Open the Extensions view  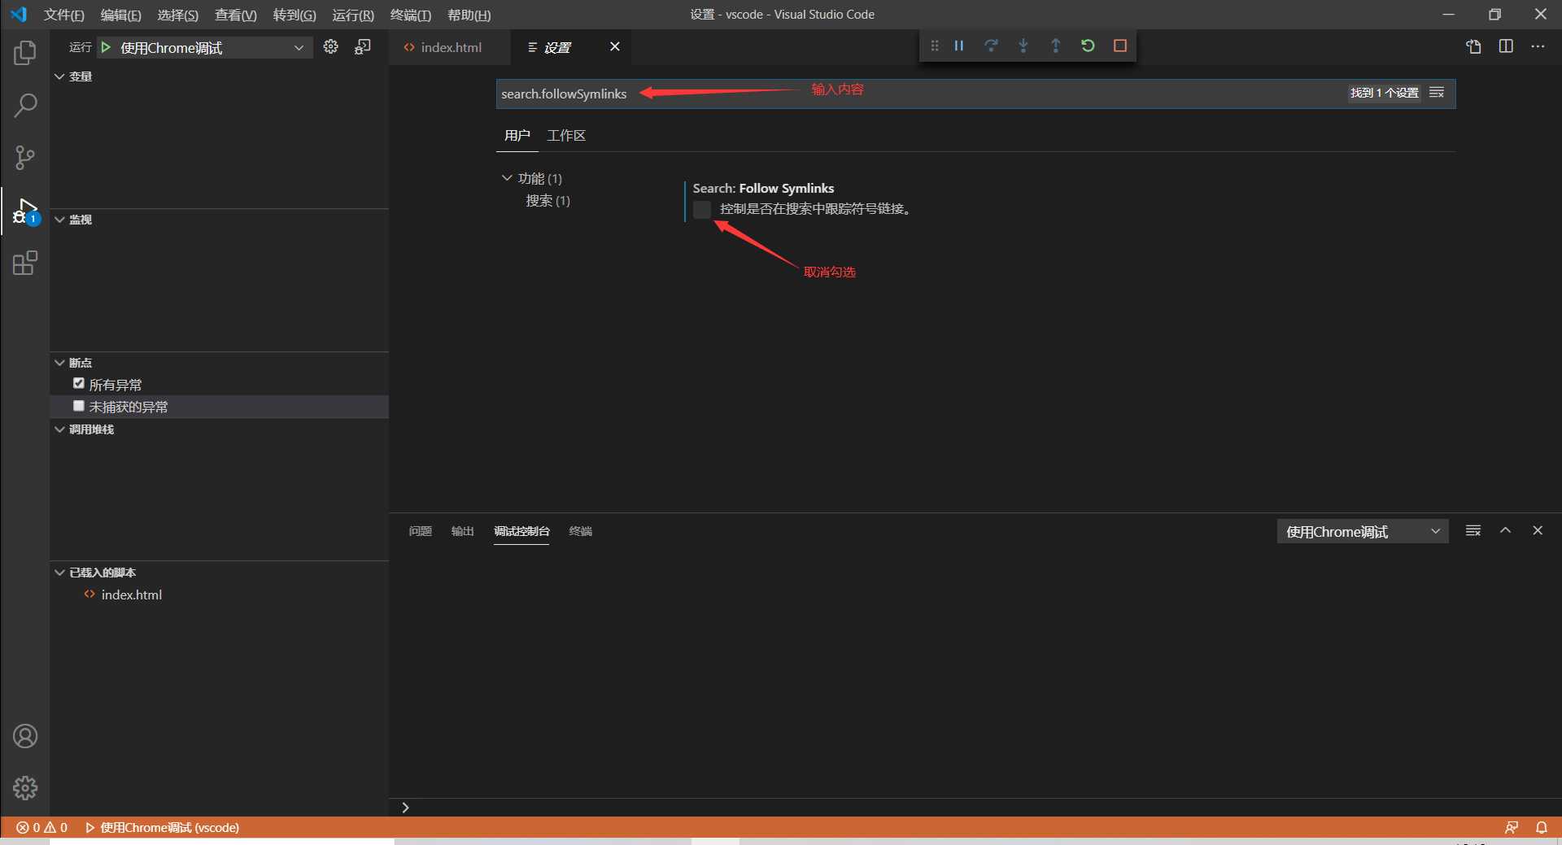25,263
